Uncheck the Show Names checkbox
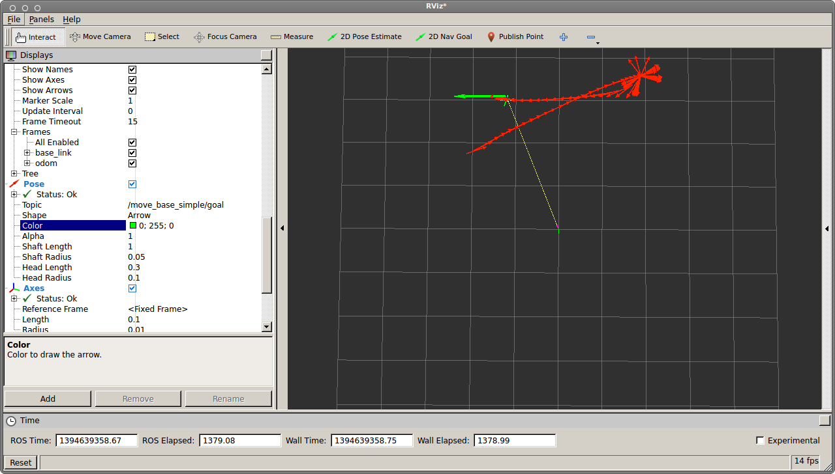Viewport: 835px width, 474px height. 132,70
